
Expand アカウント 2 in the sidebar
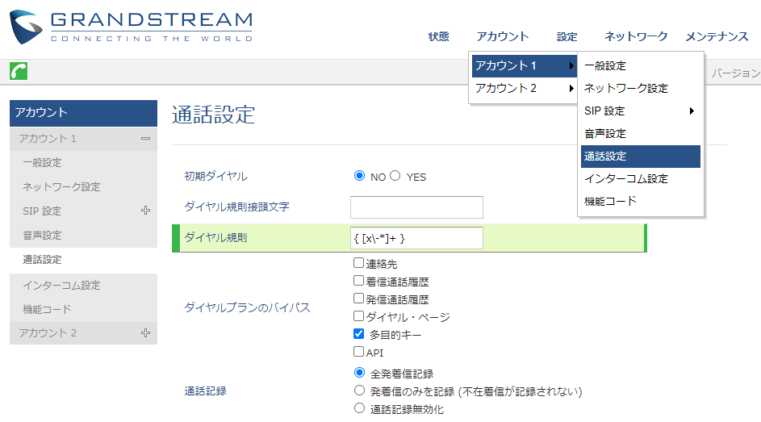click(x=145, y=332)
